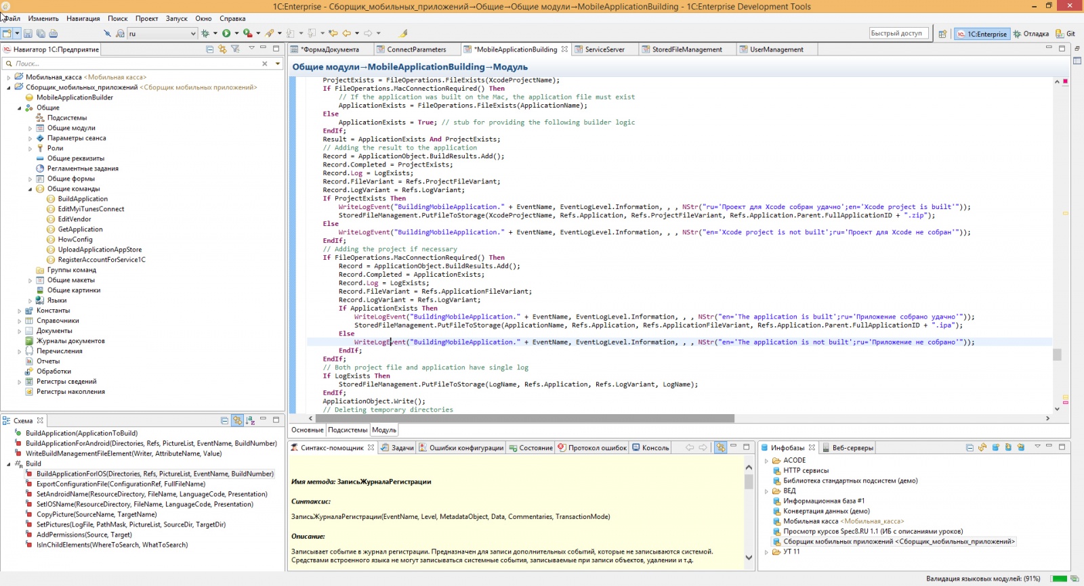Click the Debug bug icon in toolbar

tap(205, 33)
